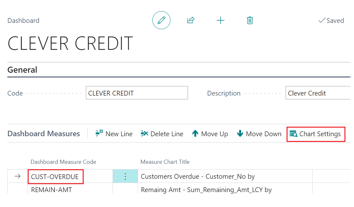The width and height of the screenshot is (354, 207).
Task: Select the CUST-OVERDUE measure code cell
Action: pyautogui.click(x=55, y=176)
